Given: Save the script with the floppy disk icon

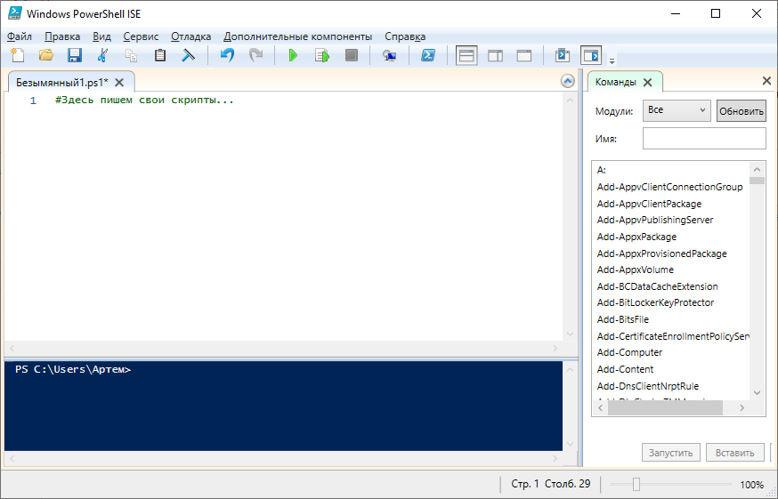Looking at the screenshot, I should 75,55.
